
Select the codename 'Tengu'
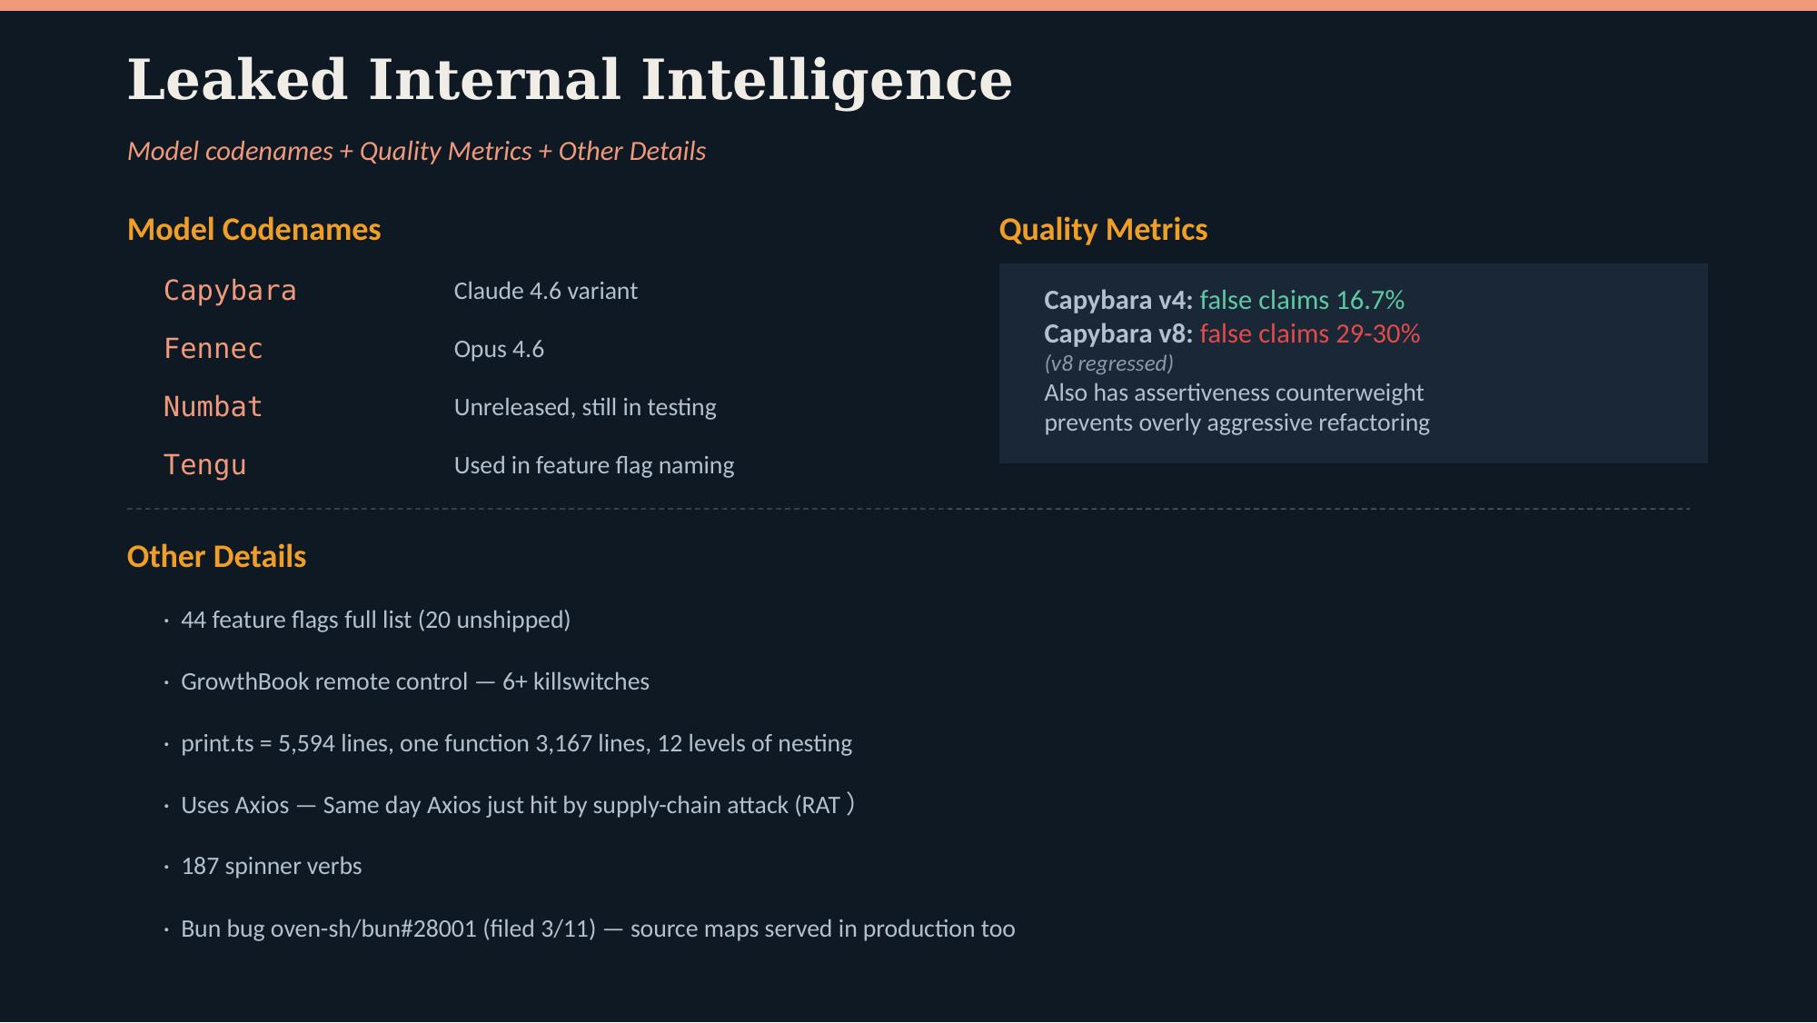pyautogui.click(x=205, y=465)
